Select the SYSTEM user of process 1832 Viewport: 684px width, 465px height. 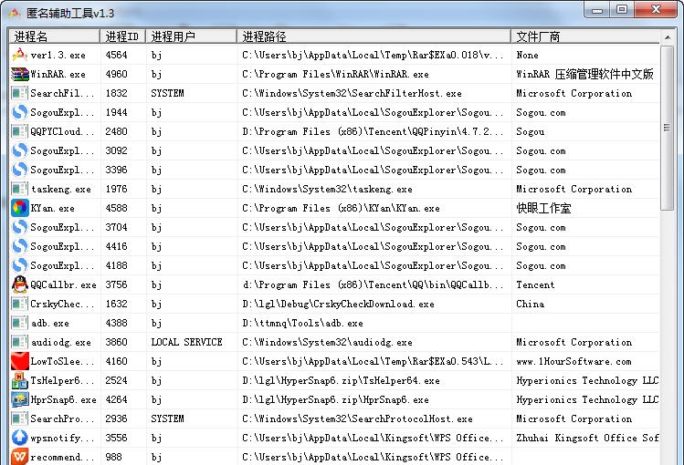point(167,93)
